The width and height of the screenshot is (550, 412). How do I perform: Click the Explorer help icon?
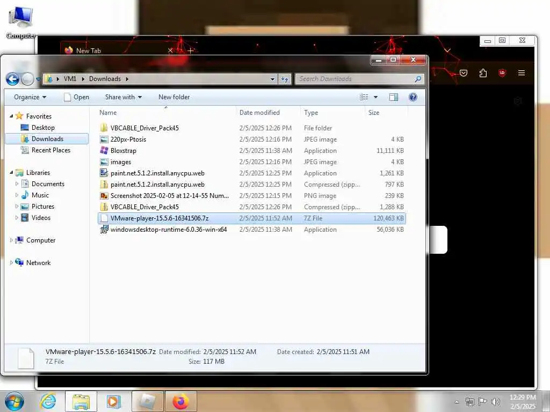[x=413, y=97]
